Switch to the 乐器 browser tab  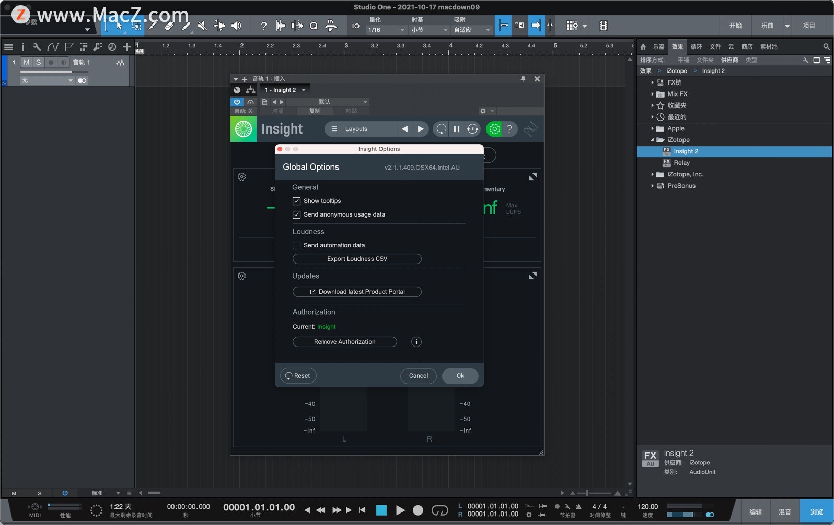click(x=658, y=46)
